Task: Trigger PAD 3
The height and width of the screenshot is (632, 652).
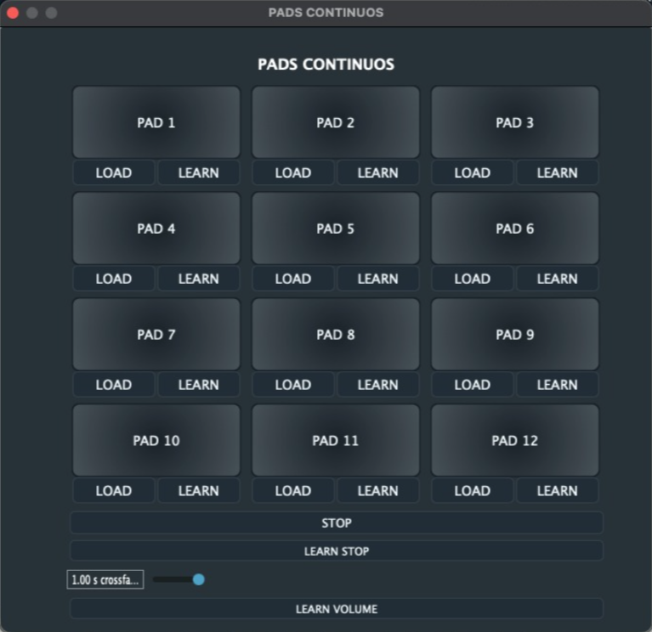Action: (x=515, y=122)
